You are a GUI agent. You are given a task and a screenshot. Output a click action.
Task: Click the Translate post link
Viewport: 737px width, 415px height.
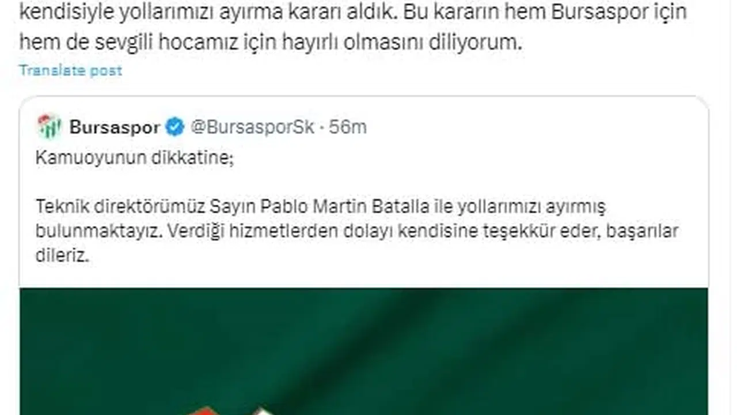[x=70, y=70]
